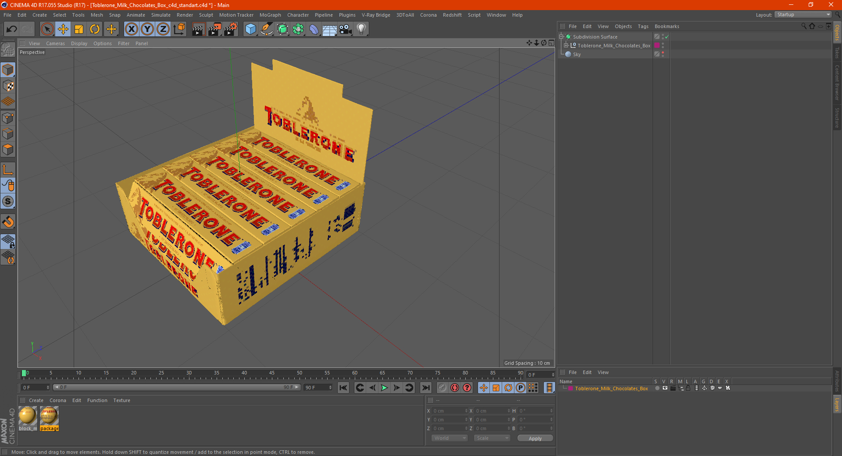The image size is (842, 456).
Task: Lock the workplane
Action: point(8,241)
